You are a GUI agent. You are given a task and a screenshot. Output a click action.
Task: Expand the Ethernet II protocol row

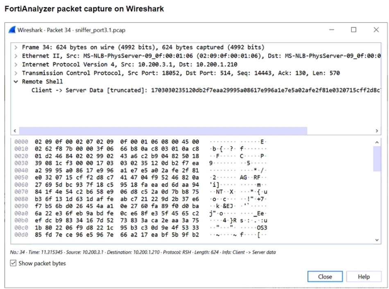click(x=16, y=56)
